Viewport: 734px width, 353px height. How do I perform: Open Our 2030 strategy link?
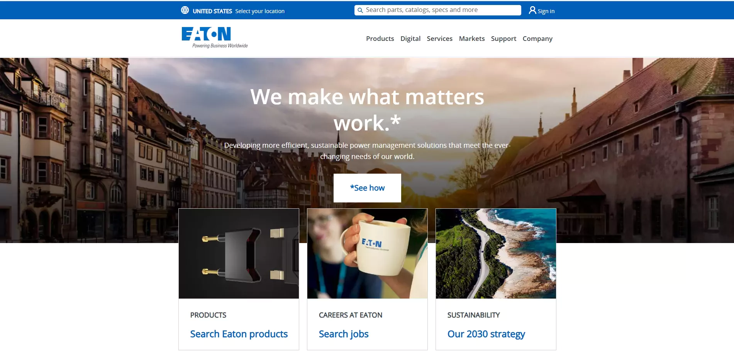486,334
